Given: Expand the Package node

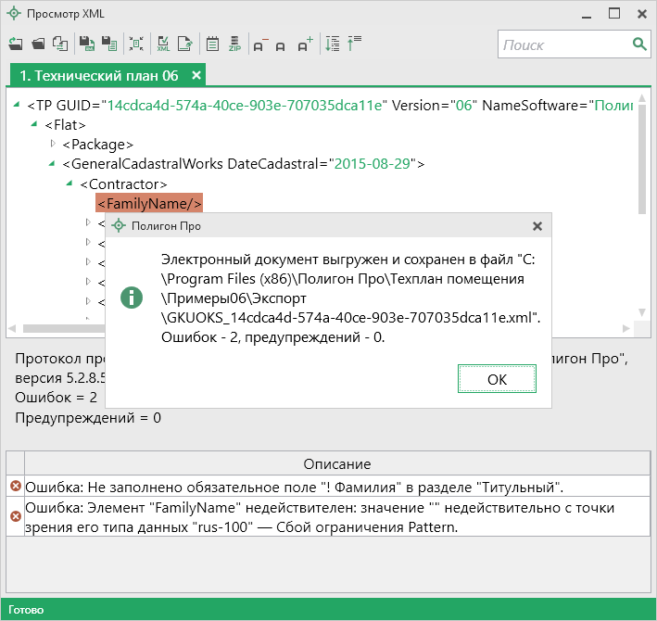Looking at the screenshot, I should click(x=53, y=144).
